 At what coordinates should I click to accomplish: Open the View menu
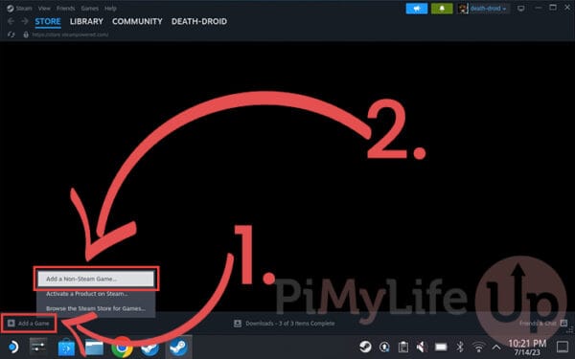44,8
